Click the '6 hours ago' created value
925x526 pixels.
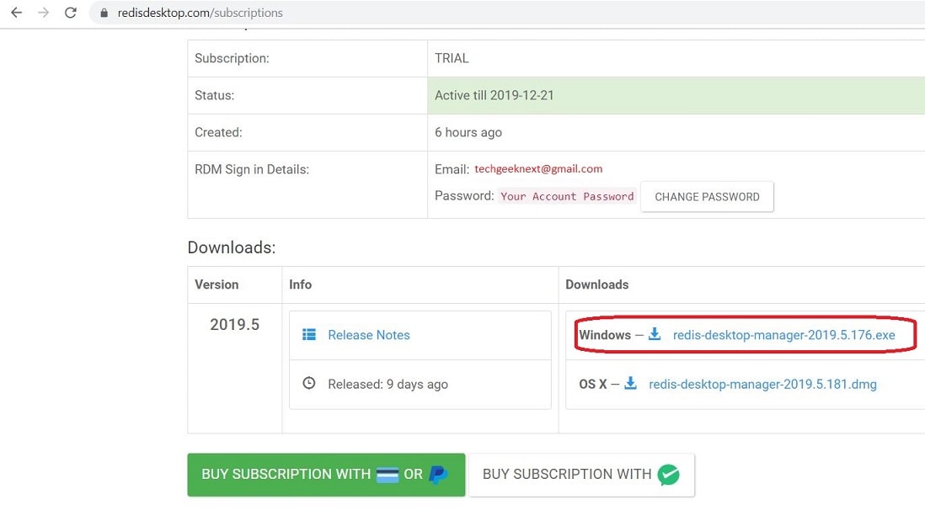[x=468, y=132]
